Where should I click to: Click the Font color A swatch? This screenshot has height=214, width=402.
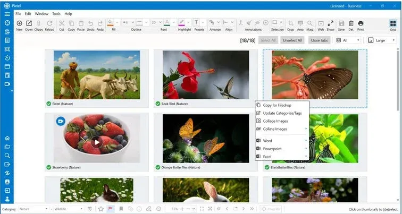pyautogui.click(x=167, y=23)
